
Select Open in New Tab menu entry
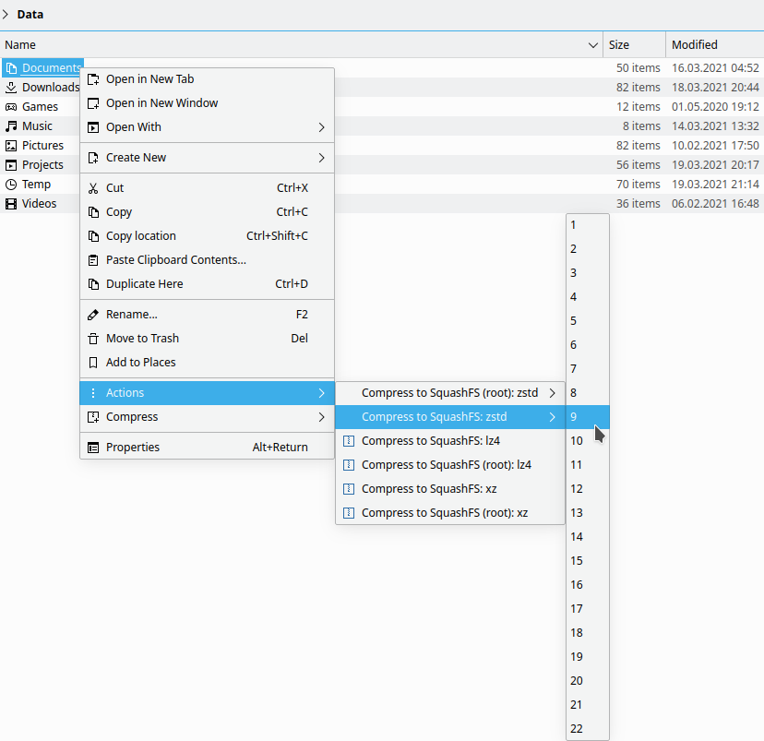[207, 79]
